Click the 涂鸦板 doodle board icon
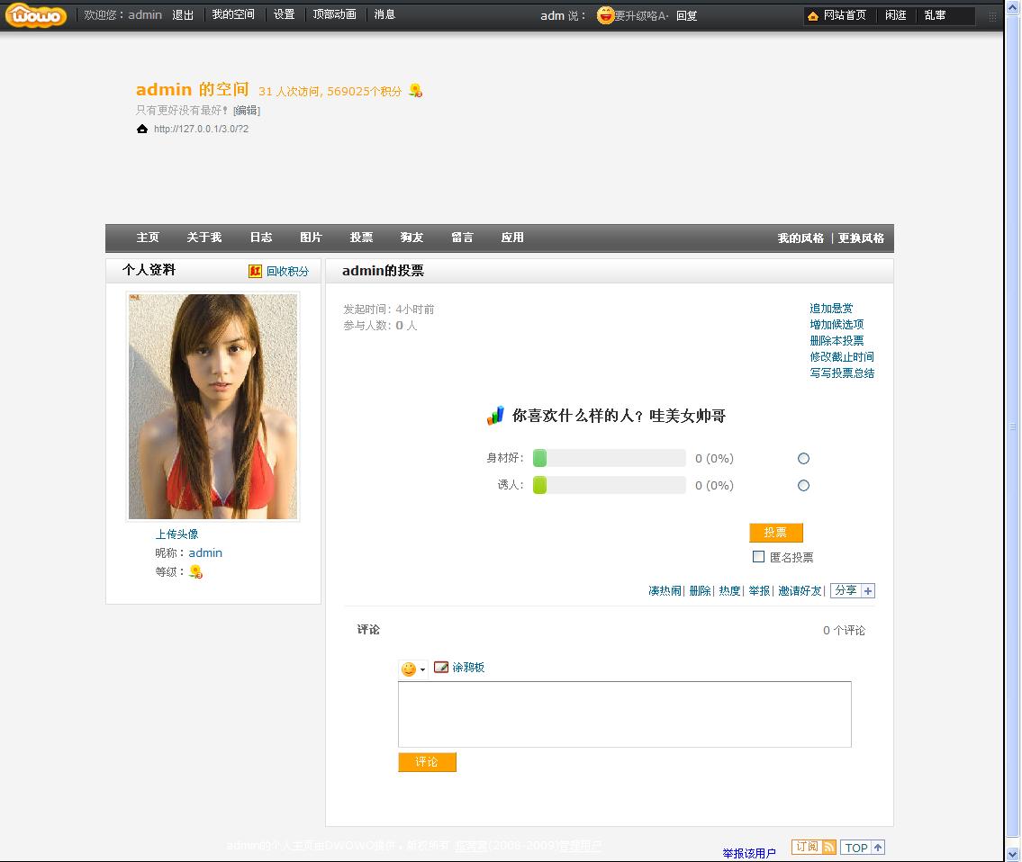This screenshot has width=1022, height=862. coord(441,667)
